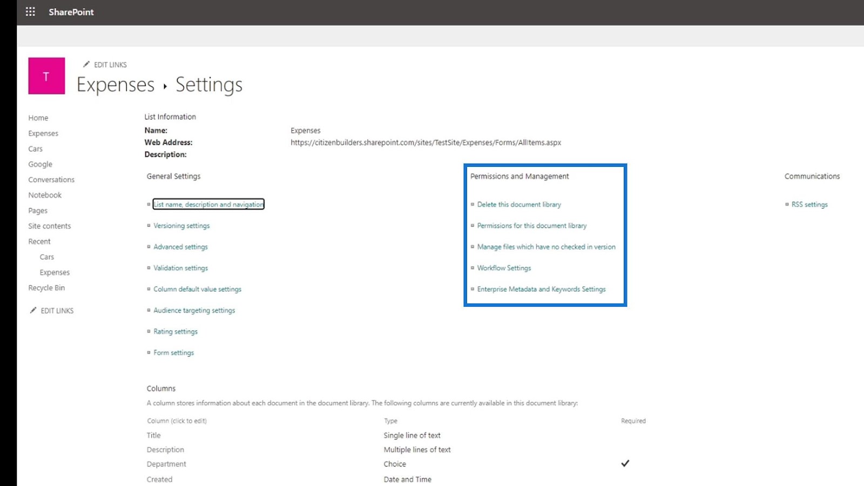
Task: Click the 'Date and Time' type cell
Action: [408, 480]
